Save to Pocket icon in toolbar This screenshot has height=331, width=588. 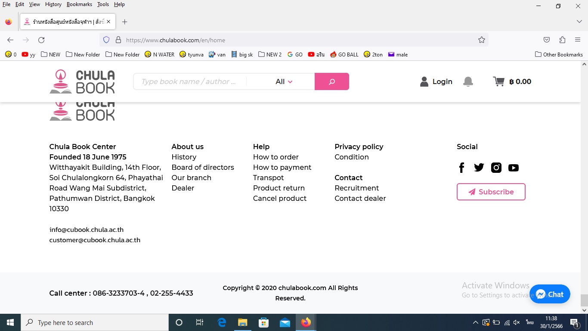(x=547, y=40)
